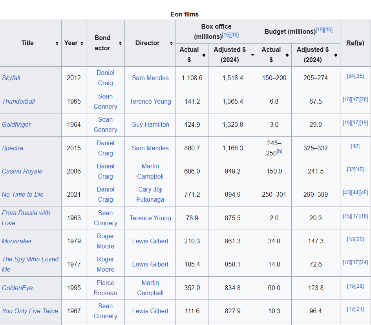Select GoldenEye year 1995 cell

pyautogui.click(x=74, y=288)
